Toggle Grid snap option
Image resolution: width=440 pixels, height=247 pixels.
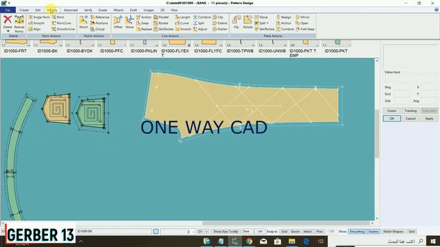284,232
